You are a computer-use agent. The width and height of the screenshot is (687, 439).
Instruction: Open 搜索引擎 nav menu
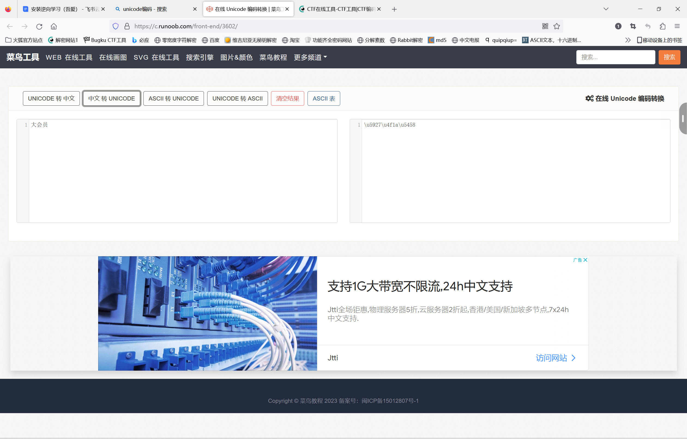click(x=200, y=57)
